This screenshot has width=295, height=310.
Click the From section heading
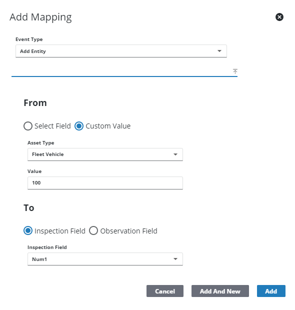pos(35,103)
